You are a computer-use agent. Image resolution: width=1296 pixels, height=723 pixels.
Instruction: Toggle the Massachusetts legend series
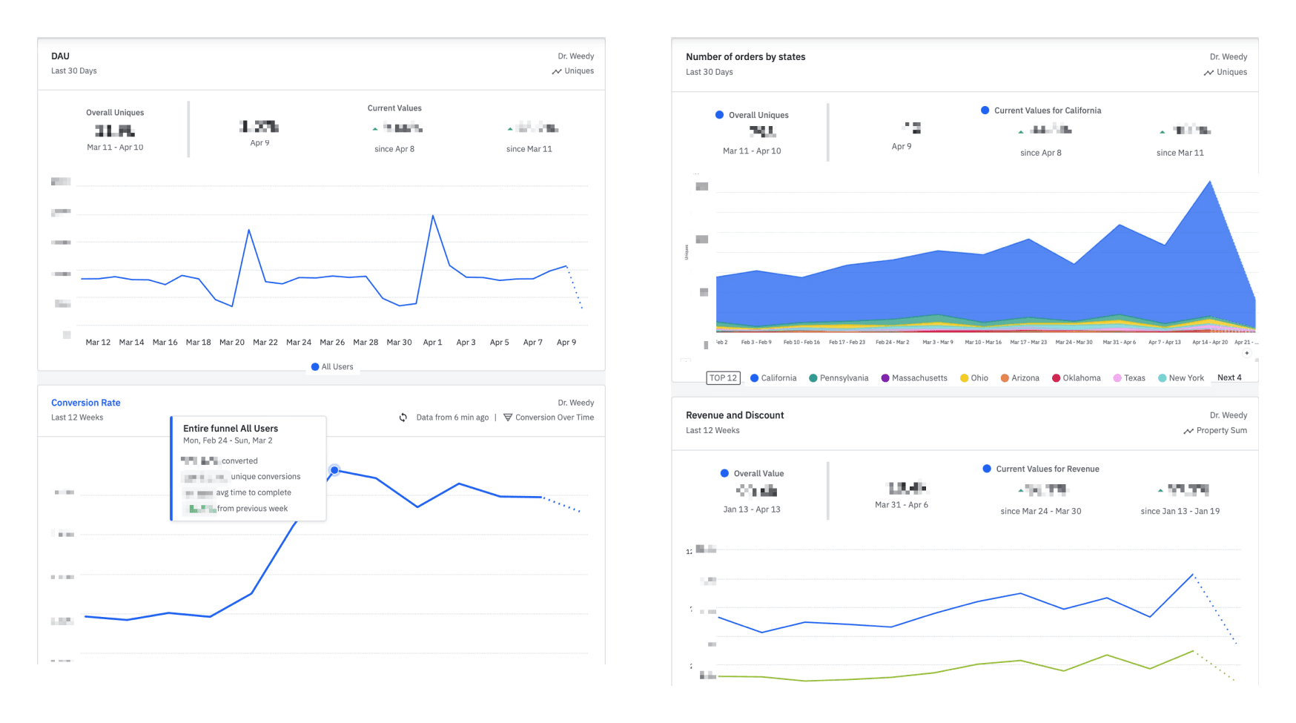point(914,378)
